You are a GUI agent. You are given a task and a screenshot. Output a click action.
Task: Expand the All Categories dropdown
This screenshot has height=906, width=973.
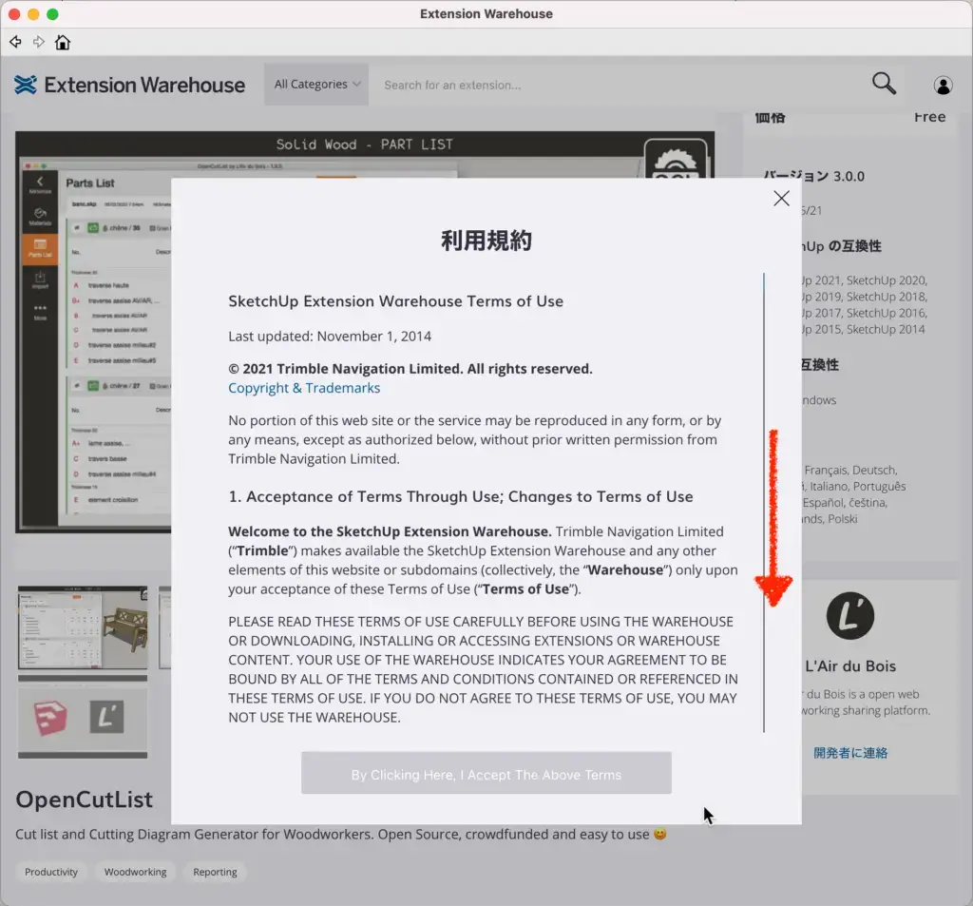tap(316, 85)
